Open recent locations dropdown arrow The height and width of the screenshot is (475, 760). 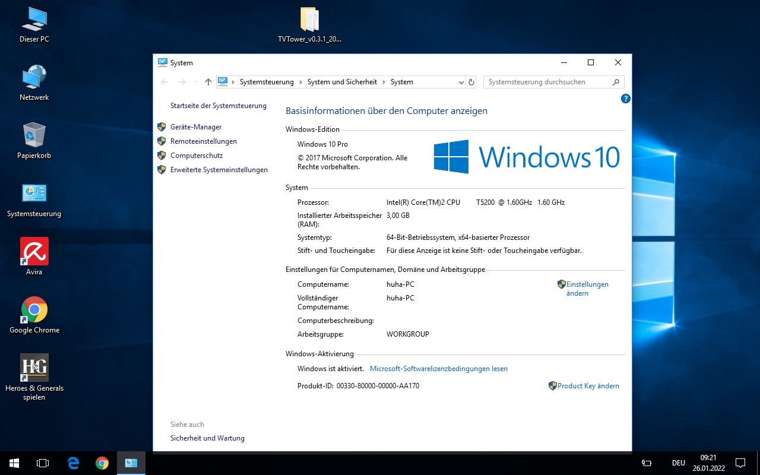(197, 82)
